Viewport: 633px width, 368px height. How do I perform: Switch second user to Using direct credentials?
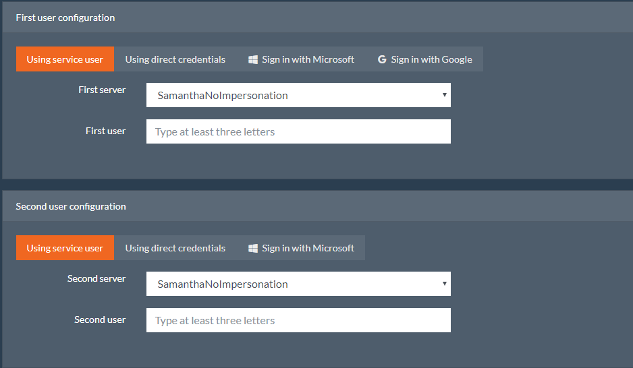click(175, 248)
